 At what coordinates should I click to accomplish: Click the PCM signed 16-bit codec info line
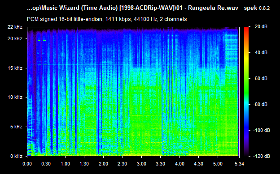[x=107, y=19]
